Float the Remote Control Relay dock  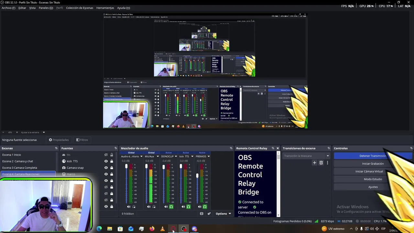273,148
